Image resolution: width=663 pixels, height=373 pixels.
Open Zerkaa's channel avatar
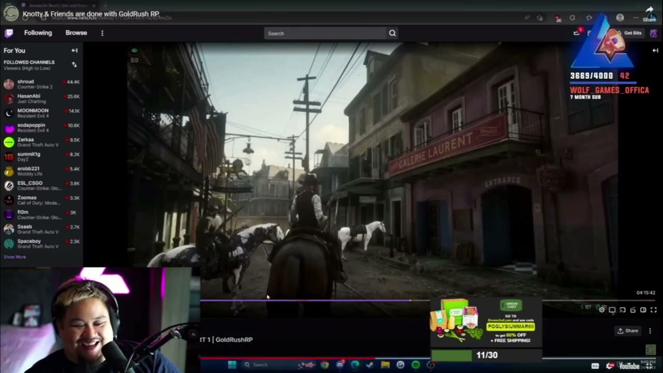[x=9, y=142]
